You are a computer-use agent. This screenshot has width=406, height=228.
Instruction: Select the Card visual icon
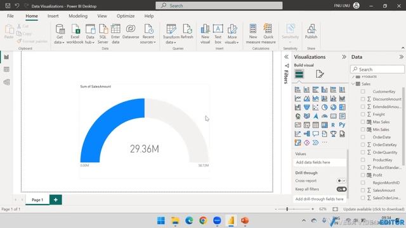(x=333, y=116)
